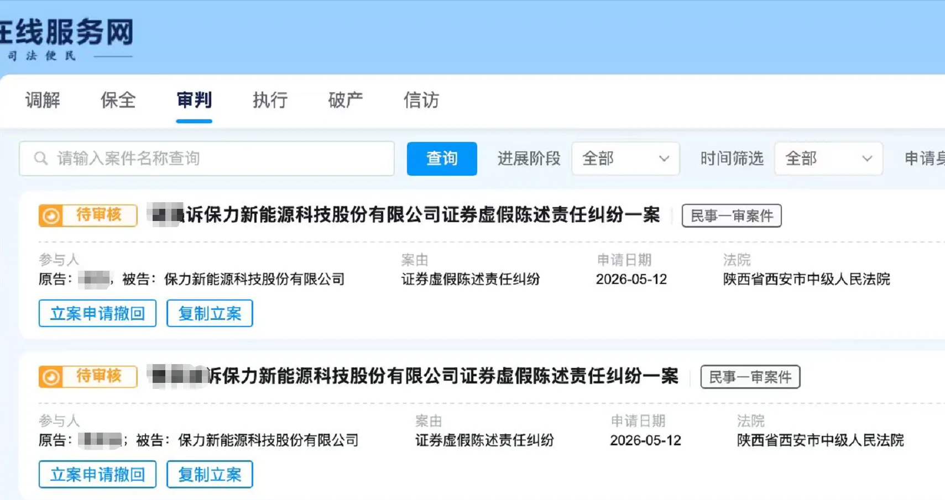
Task: Click the first case's date 2026-05-12
Action: [x=631, y=279]
